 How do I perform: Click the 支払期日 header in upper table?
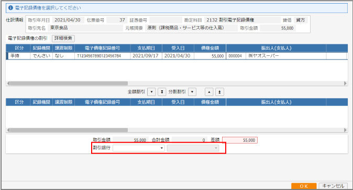(x=146, y=48)
